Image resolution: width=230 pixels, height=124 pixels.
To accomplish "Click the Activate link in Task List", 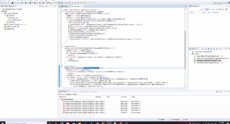I will coord(216,12).
